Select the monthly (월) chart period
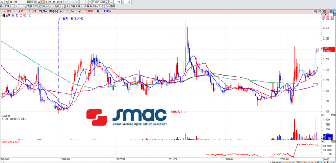The image size is (336, 163). tap(46, 2)
